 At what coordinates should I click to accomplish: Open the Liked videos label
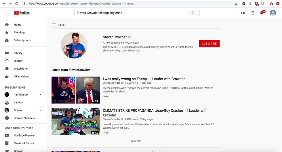[21, 76]
